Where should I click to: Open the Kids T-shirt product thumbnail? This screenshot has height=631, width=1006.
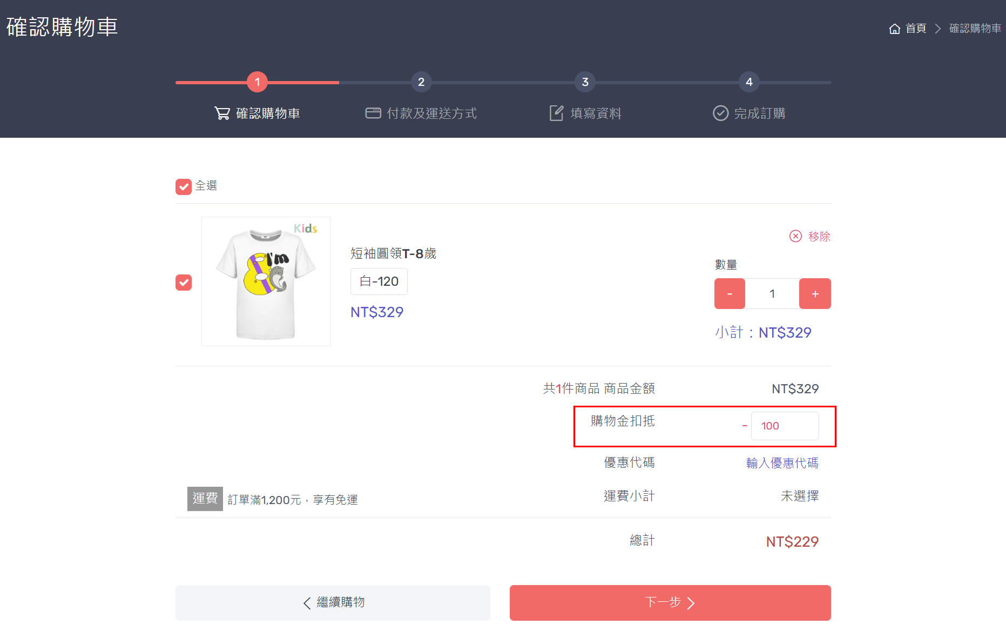tap(266, 281)
